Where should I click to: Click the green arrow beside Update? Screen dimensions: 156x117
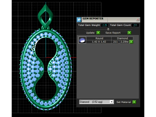[98, 32]
